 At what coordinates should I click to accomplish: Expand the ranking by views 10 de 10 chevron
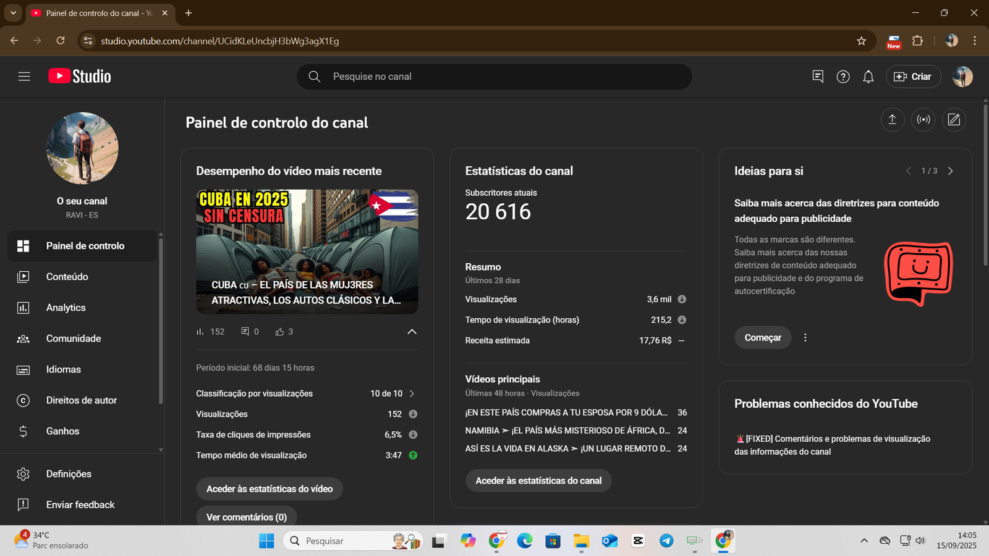(x=412, y=394)
